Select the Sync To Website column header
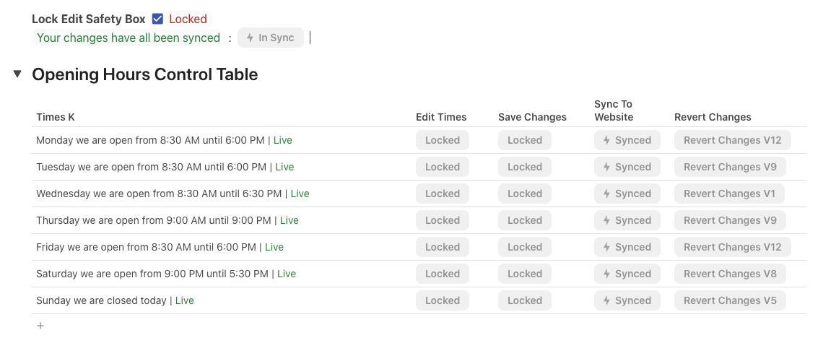Screen dimensions: 836x343 614,110
